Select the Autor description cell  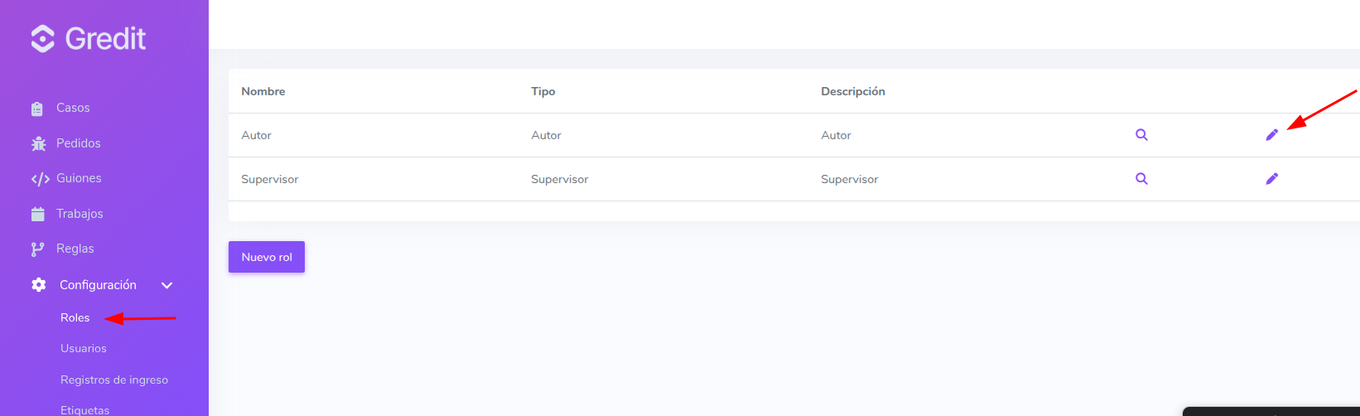[836, 136]
